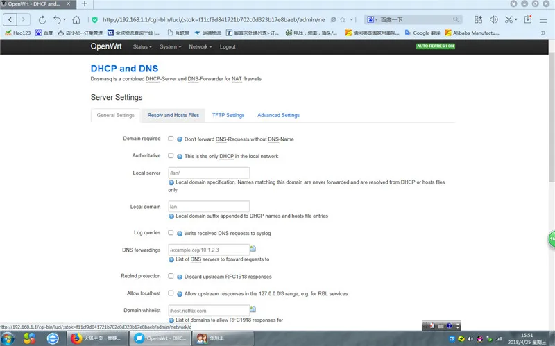Select the OpenWrt - DHCP browser tab

pos(38,4)
